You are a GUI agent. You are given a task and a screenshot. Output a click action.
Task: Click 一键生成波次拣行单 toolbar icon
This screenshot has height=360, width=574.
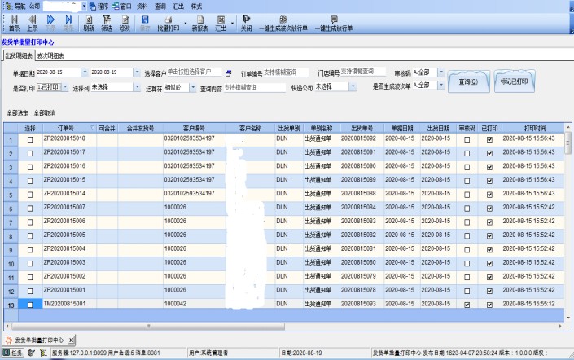pos(283,24)
